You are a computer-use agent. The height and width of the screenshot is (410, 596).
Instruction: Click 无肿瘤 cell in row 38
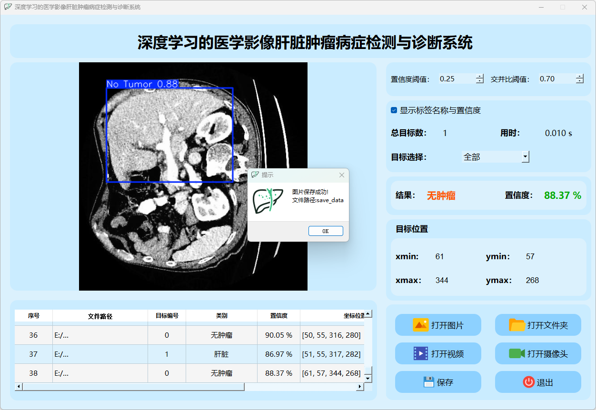point(221,373)
